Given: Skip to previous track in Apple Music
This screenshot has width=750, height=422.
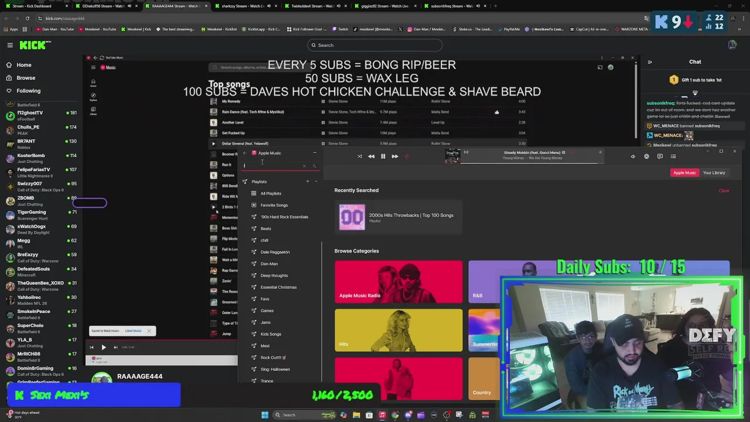Looking at the screenshot, I should (x=371, y=156).
